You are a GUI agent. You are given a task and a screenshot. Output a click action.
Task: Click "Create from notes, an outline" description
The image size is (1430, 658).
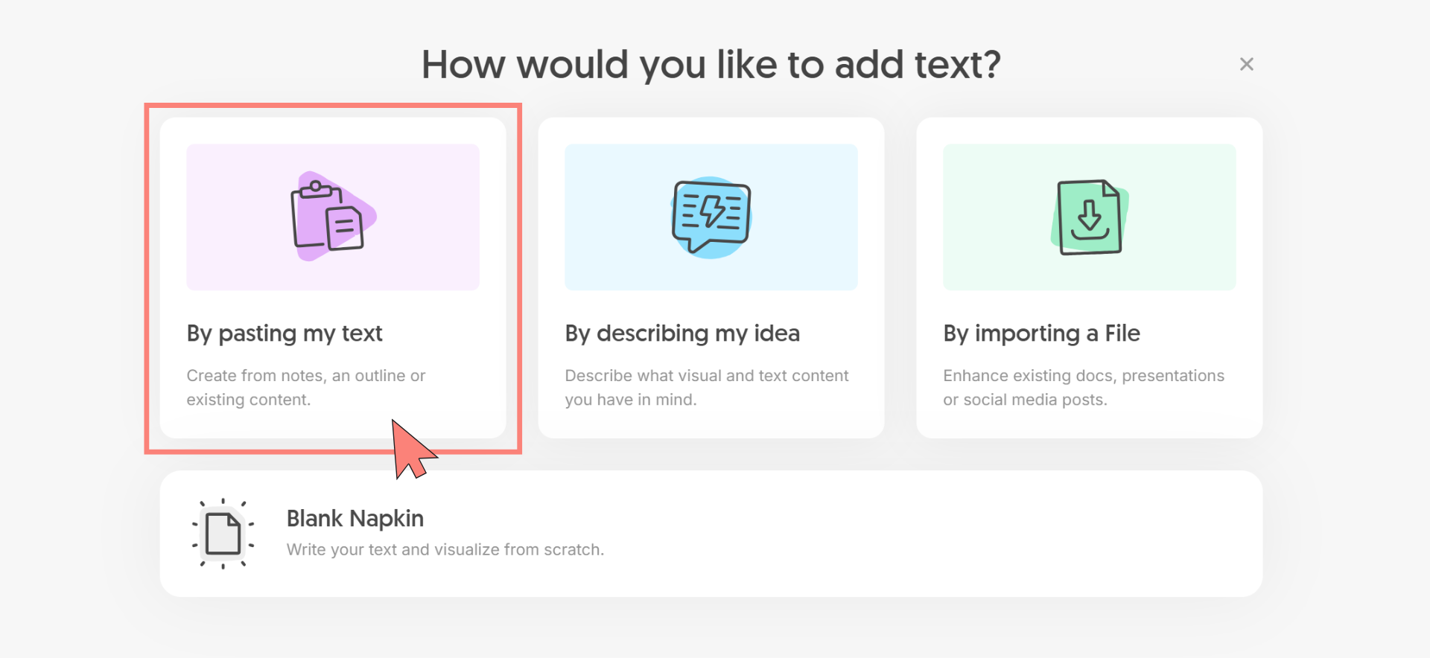[x=305, y=376]
